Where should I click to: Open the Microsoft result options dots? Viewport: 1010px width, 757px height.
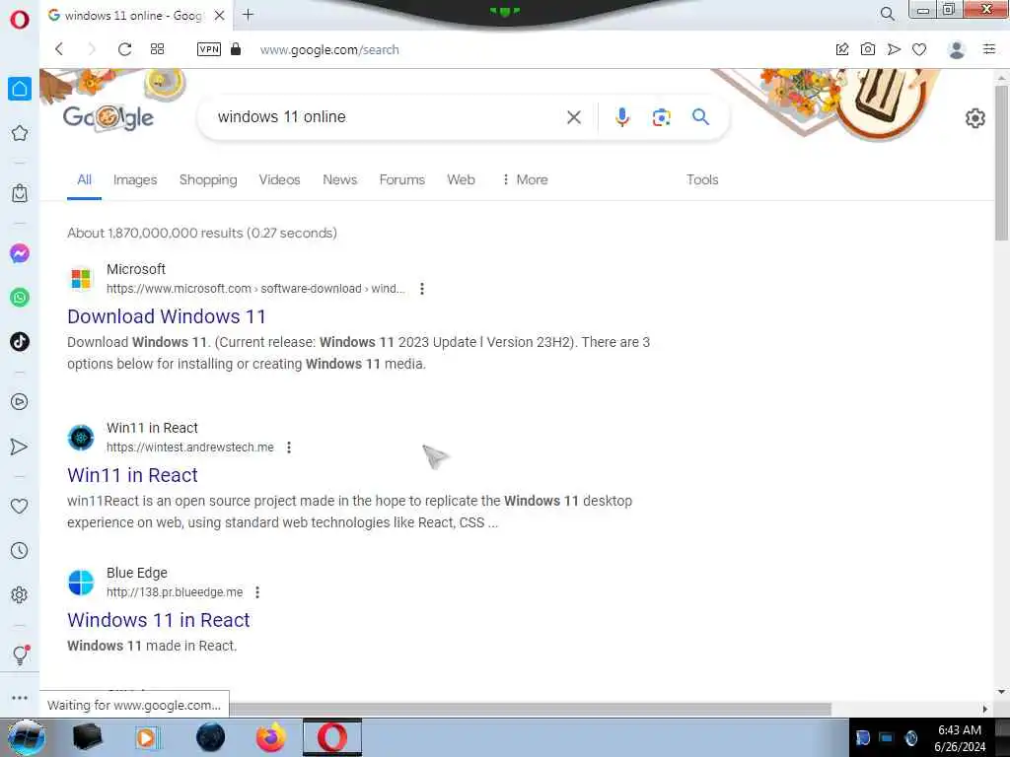422,289
